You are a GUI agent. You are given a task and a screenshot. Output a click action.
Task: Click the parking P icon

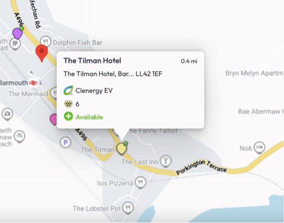[x=65, y=142]
